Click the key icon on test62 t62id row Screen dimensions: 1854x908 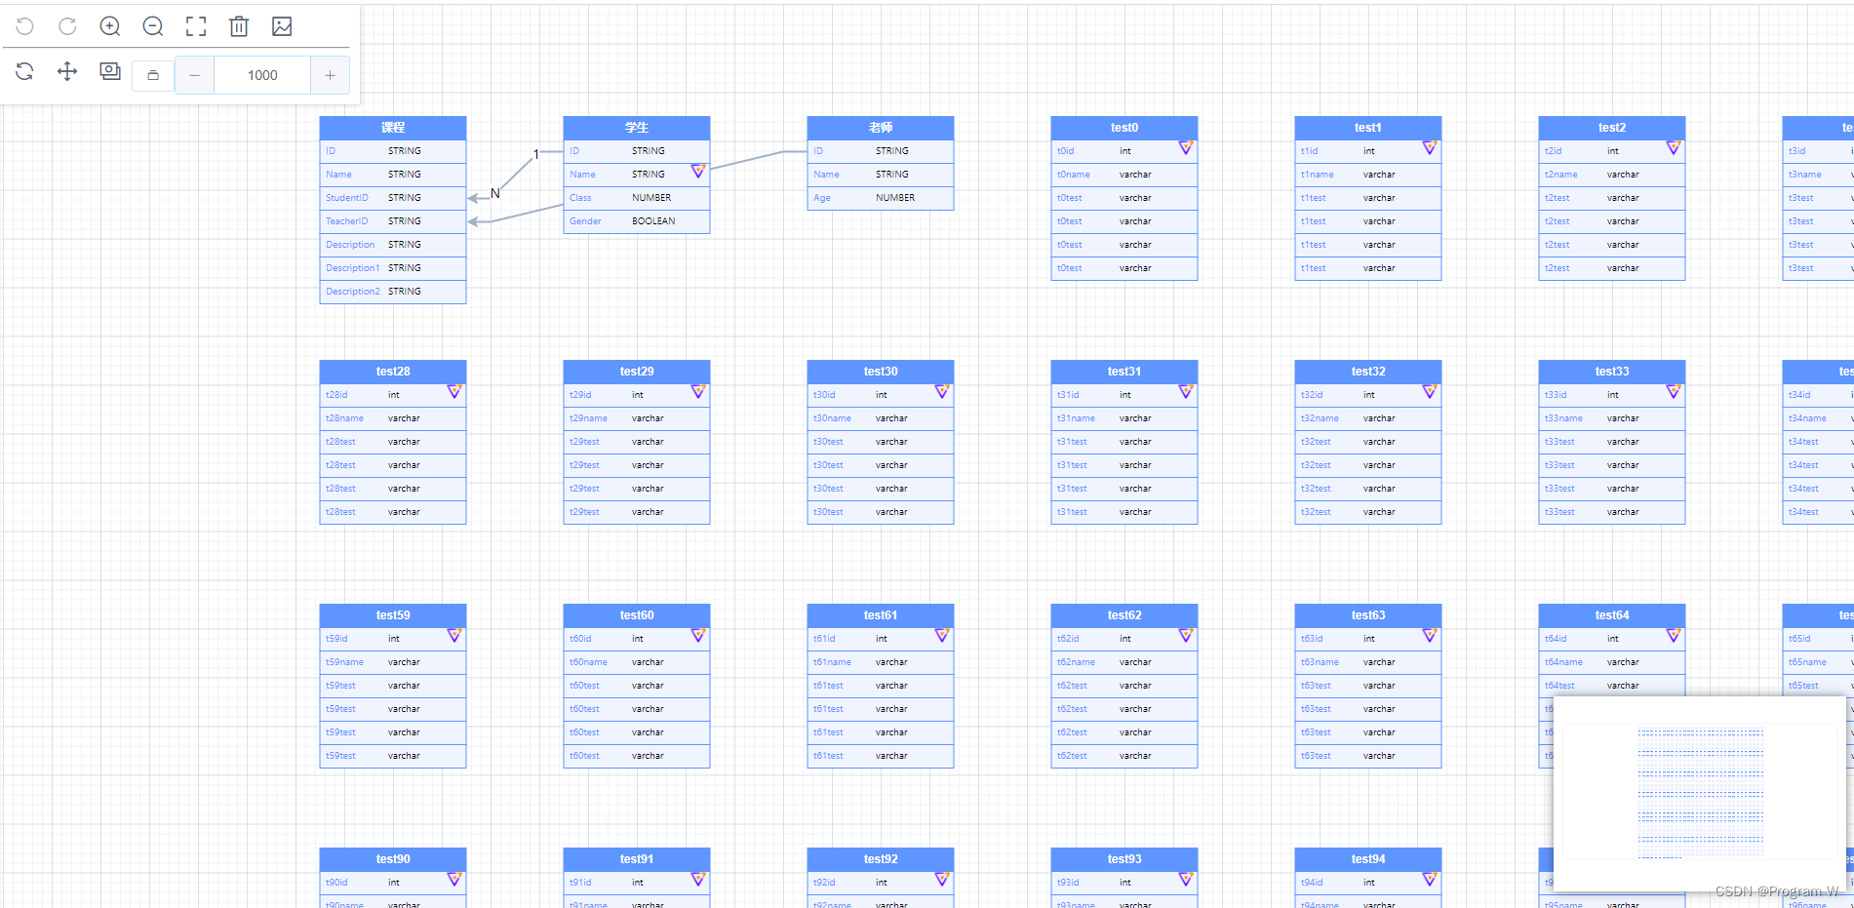click(x=1186, y=636)
